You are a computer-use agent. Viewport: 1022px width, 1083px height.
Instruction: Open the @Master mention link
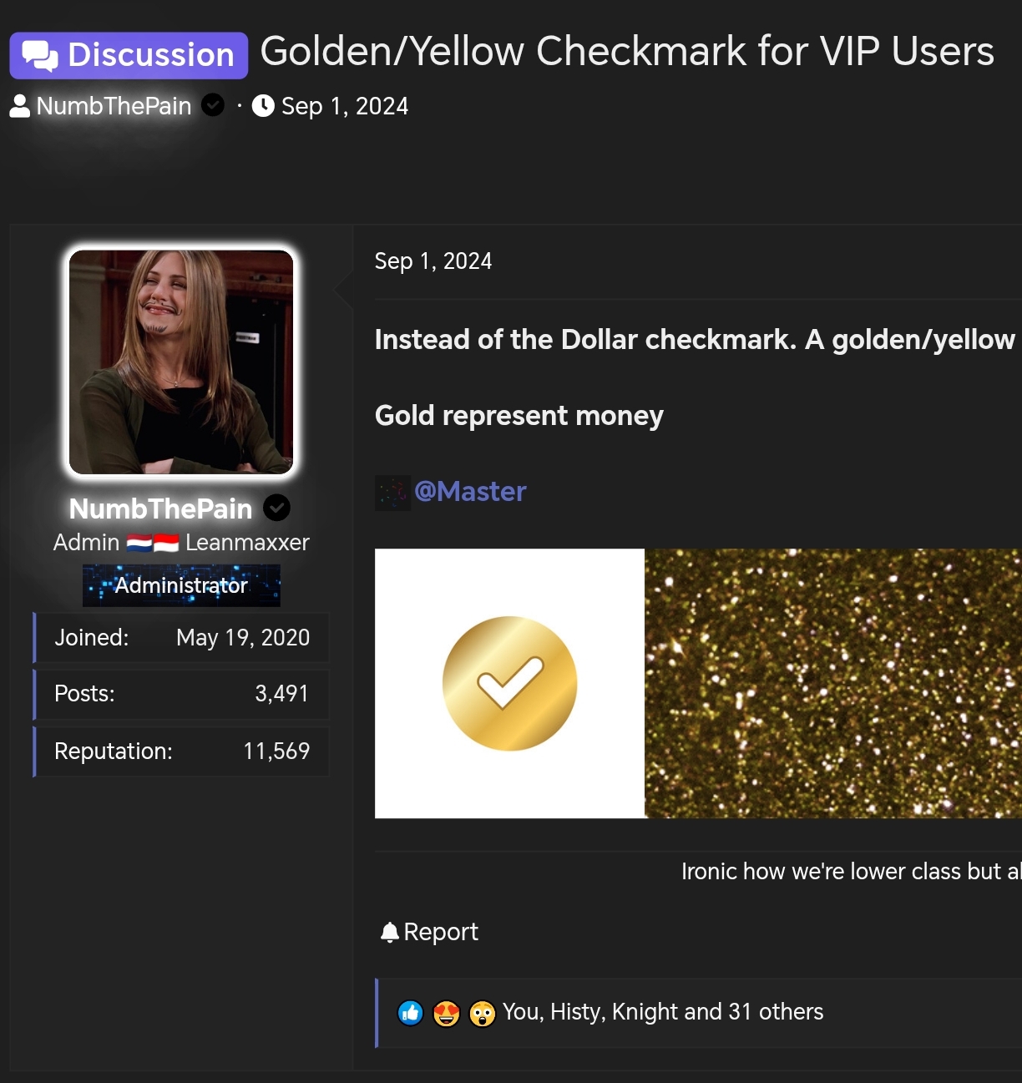click(x=470, y=491)
